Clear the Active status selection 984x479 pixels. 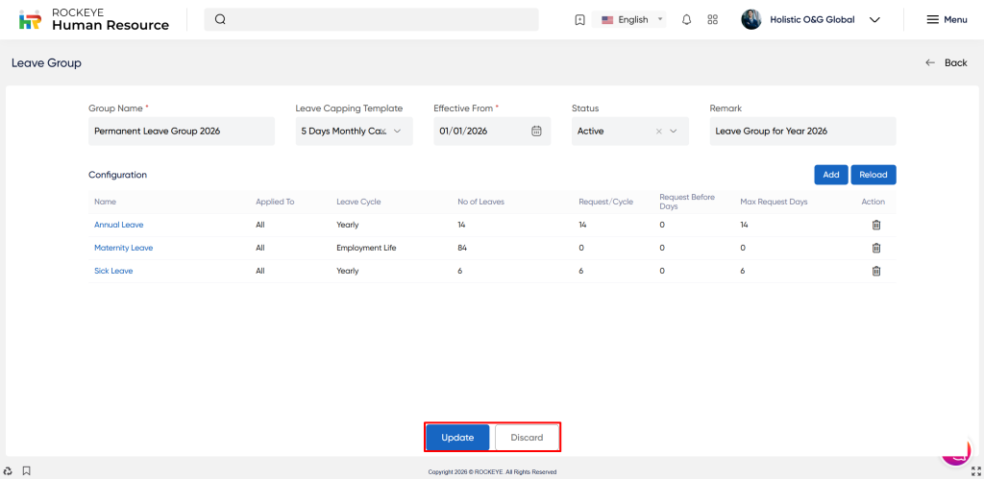658,132
